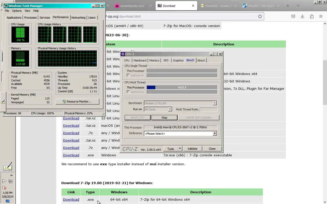Screen dimensions: 327x204
Task: Enable Reference checkbox under CPU Multi Thread
Action: 128,92
